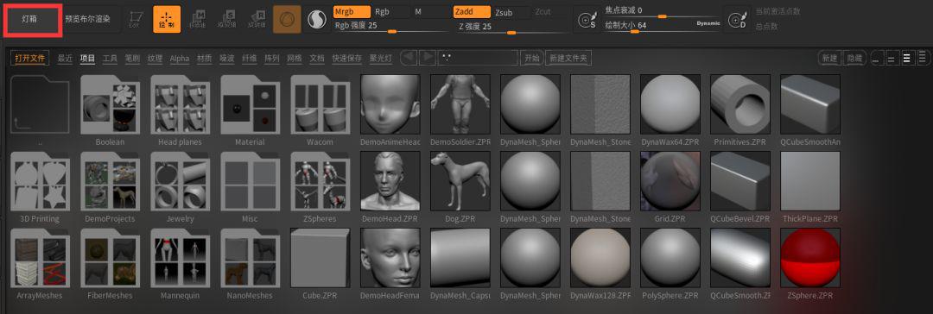Select the Draw (绘制) mode icon
This screenshot has height=314, width=933.
[x=167, y=19]
